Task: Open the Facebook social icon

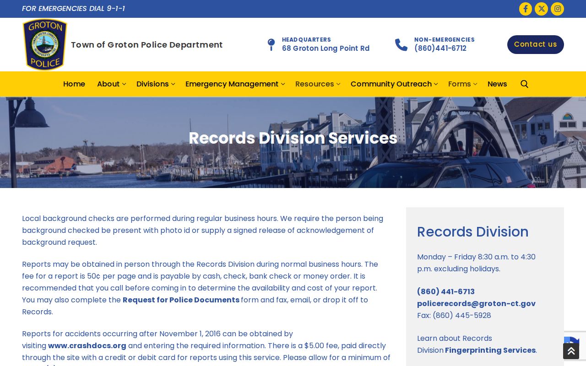Action: click(x=526, y=9)
